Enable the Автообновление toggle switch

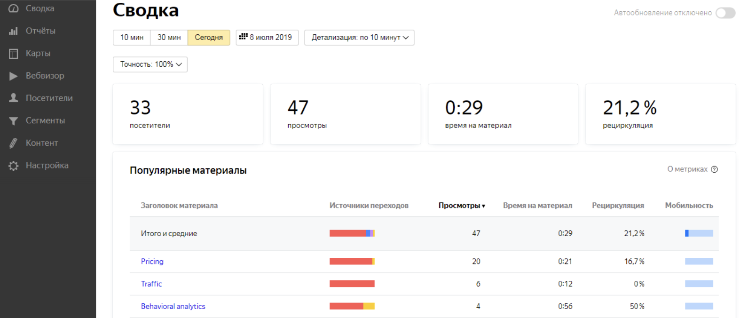725,13
